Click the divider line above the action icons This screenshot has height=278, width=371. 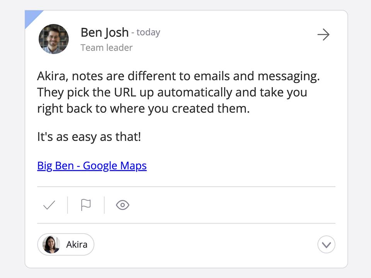coord(186,186)
